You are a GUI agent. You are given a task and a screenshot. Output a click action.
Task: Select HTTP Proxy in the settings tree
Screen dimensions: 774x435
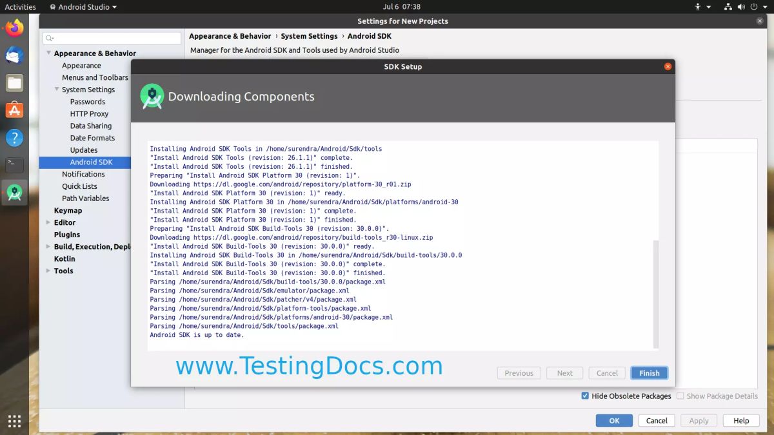point(89,114)
